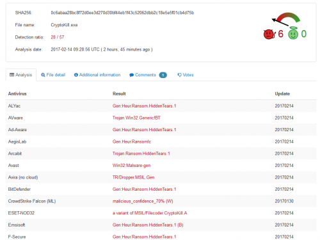Click the red devil malicious vote icon
Image resolution: width=320 pixels, height=240 pixels.
click(269, 34)
